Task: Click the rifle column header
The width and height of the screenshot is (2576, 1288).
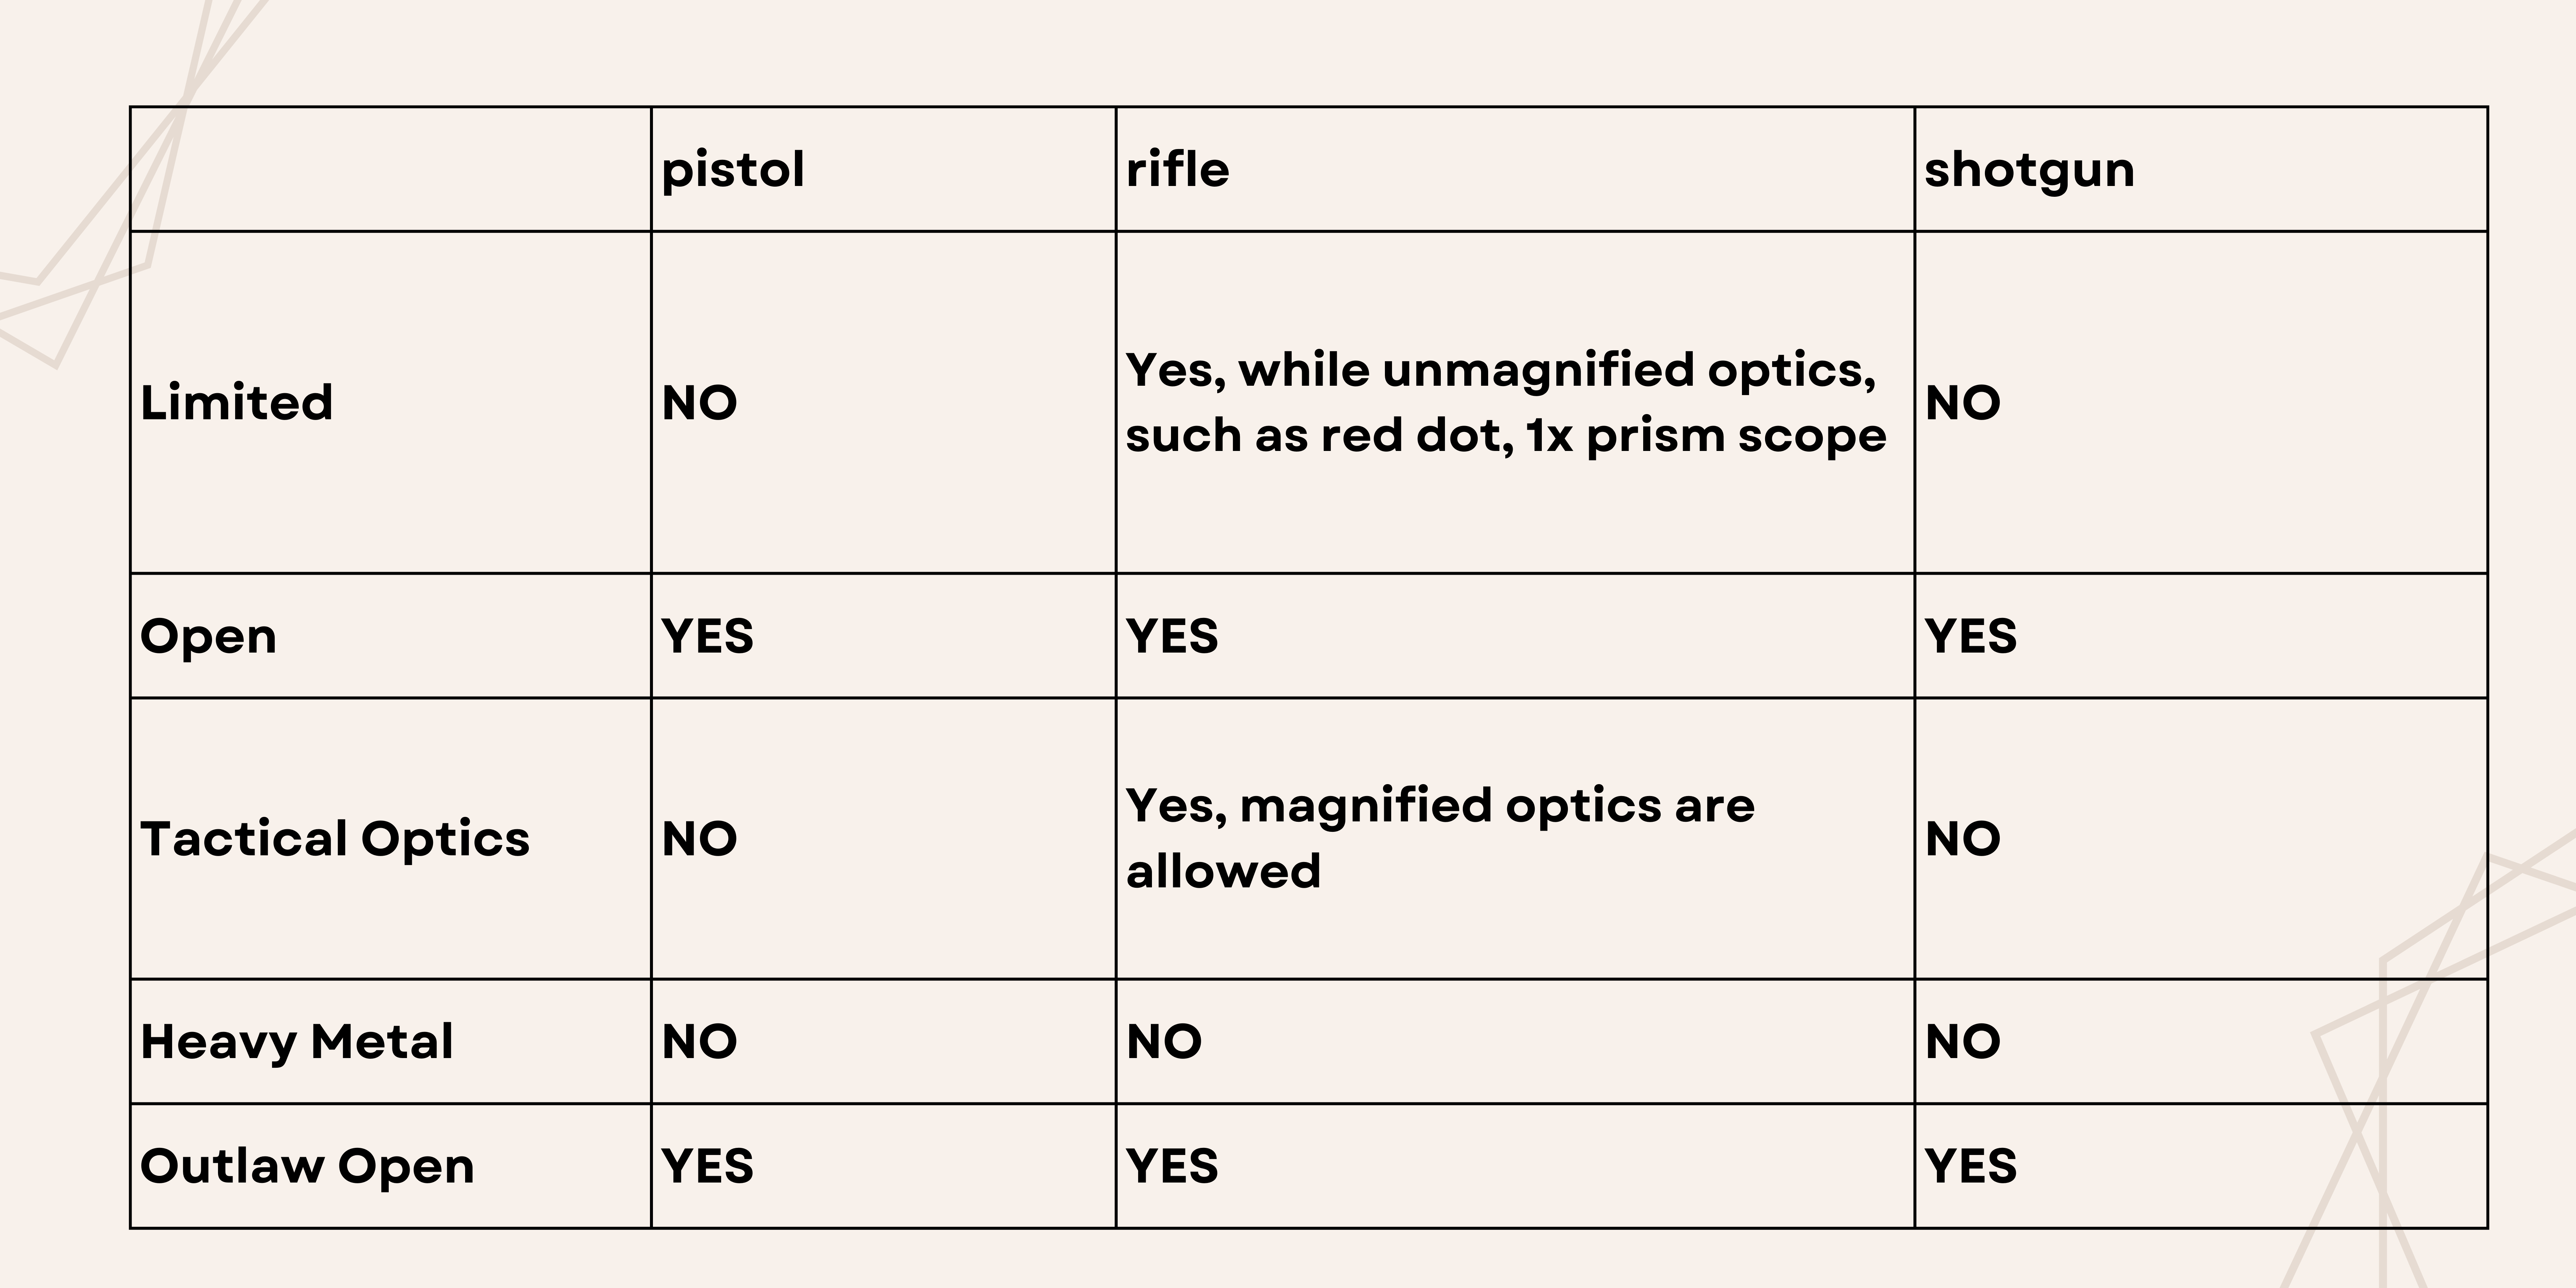Action: click(x=1177, y=168)
